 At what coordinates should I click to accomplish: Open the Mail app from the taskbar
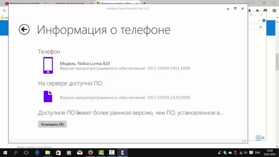click(79, 153)
